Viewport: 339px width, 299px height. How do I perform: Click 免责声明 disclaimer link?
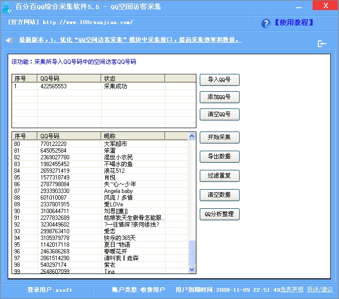pos(292,289)
